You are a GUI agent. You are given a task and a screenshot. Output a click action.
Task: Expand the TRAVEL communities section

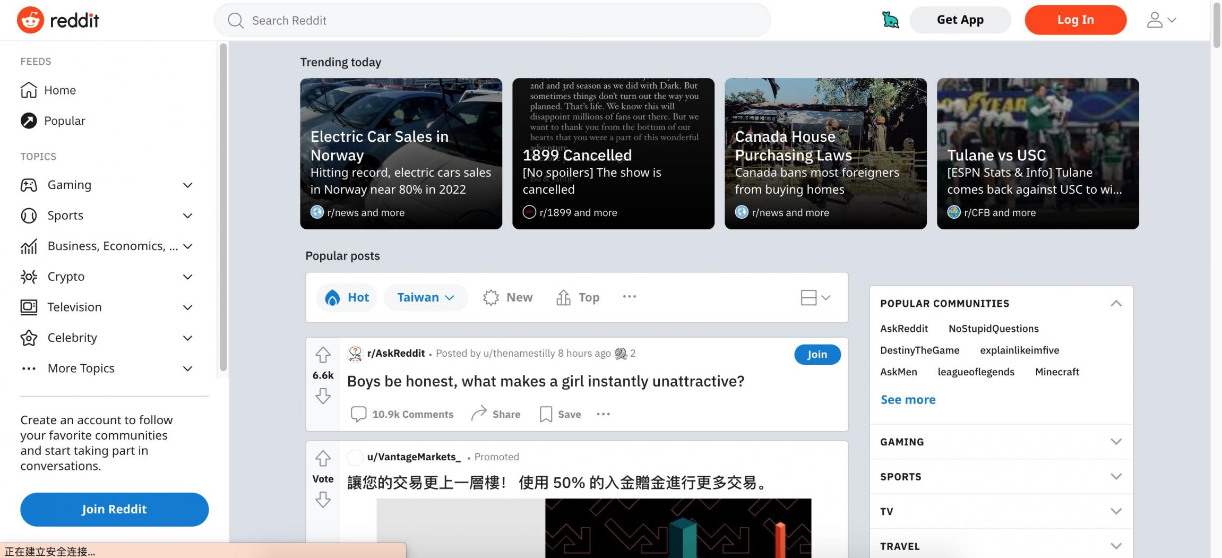click(x=1116, y=546)
